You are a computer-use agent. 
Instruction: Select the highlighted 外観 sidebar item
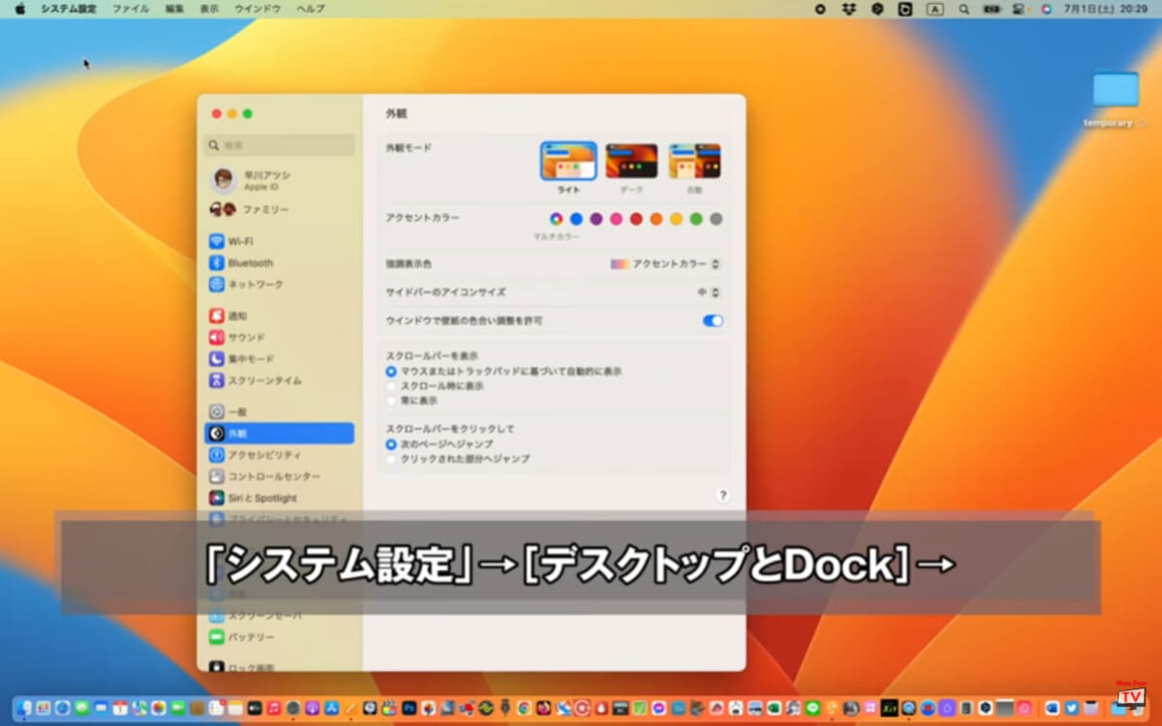279,434
